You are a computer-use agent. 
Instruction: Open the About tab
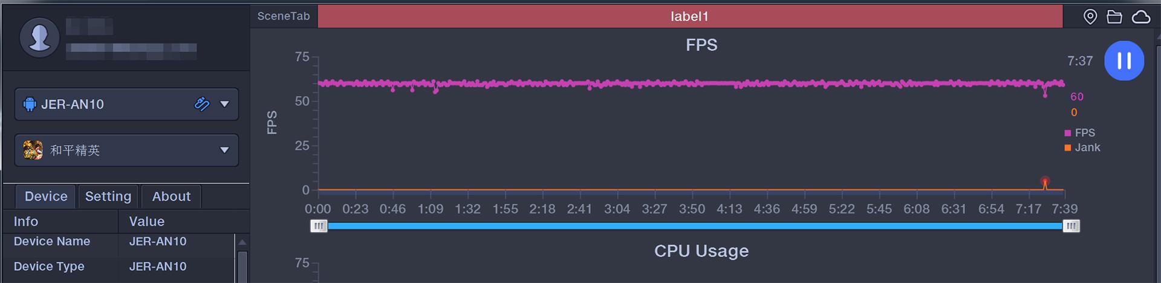click(x=171, y=197)
